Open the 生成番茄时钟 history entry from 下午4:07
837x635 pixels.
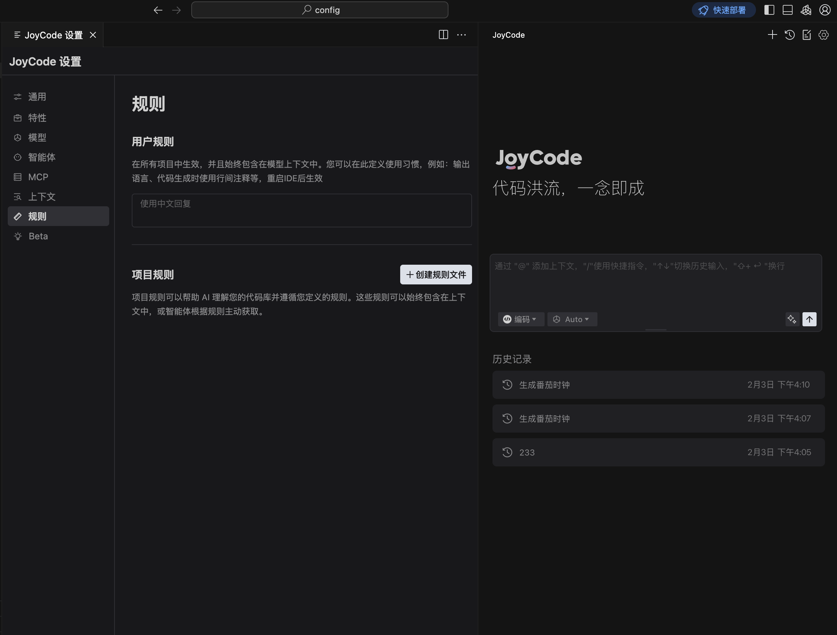point(658,419)
